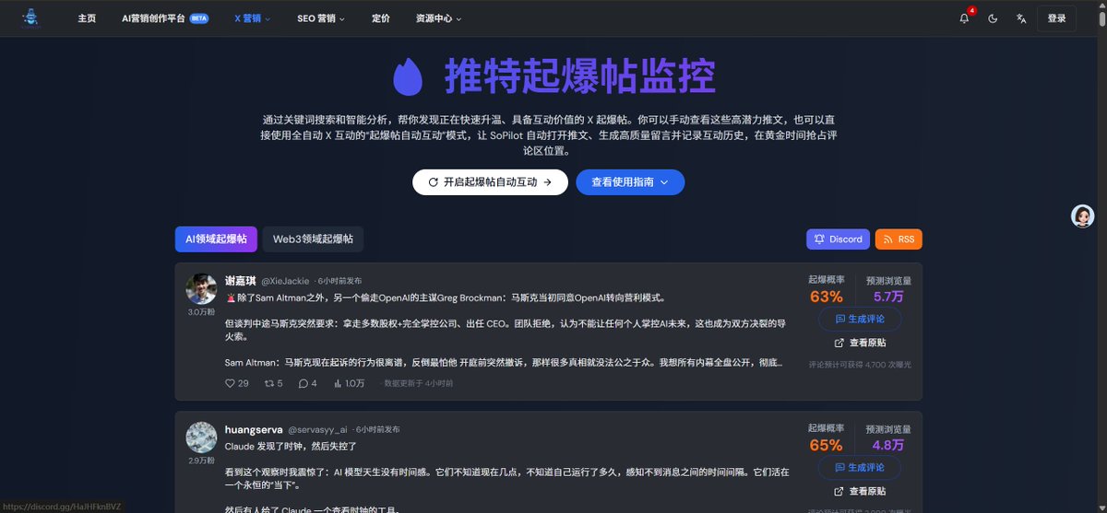Click huangserva's profile avatar
Image resolution: width=1107 pixels, height=513 pixels.
pos(201,437)
